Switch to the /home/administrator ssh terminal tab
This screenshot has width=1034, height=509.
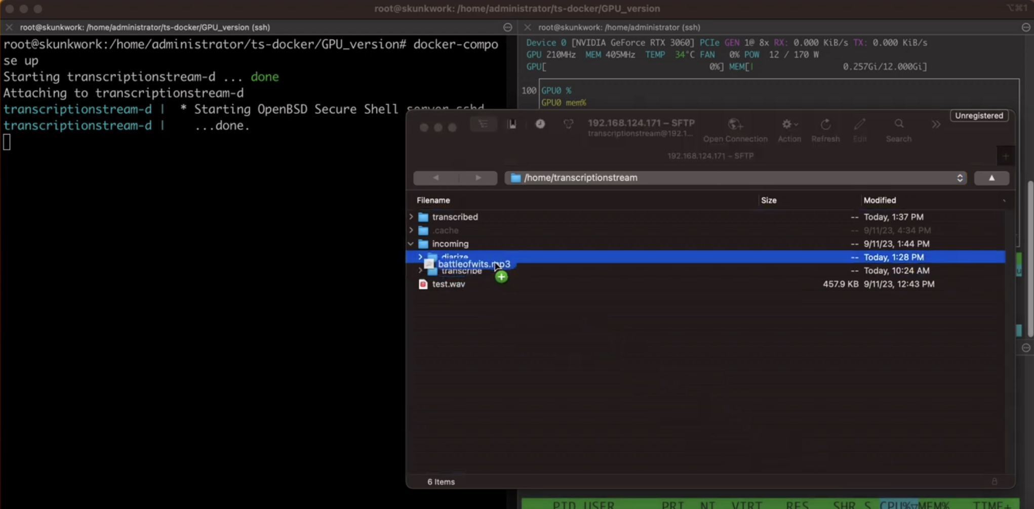tap(619, 27)
